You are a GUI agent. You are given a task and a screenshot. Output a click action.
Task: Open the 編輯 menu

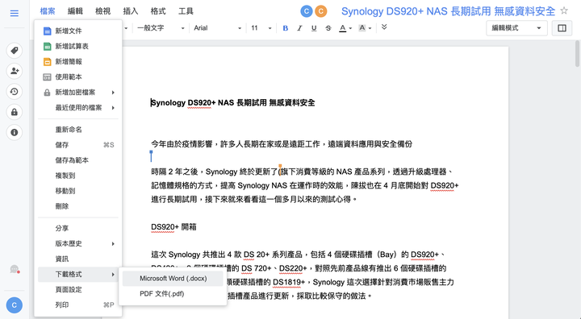pyautogui.click(x=75, y=11)
